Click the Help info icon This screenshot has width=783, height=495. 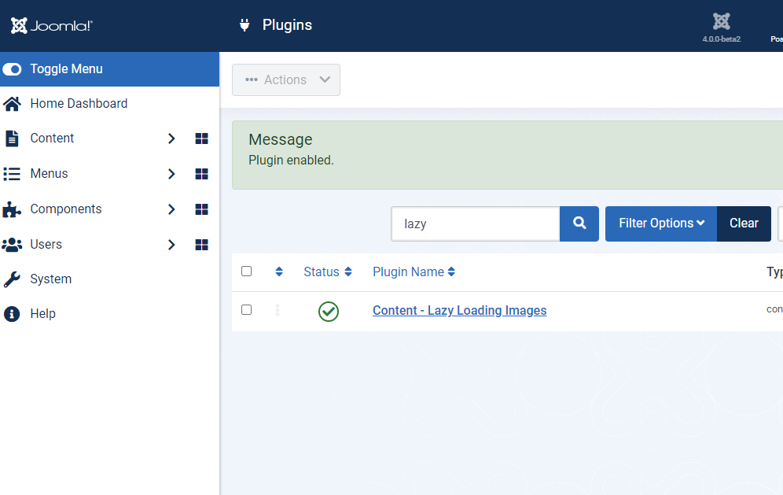(x=12, y=314)
